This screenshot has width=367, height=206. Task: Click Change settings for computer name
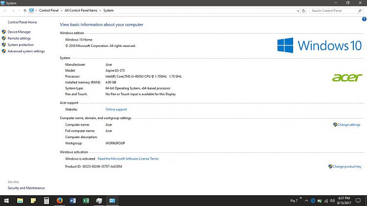(348, 124)
